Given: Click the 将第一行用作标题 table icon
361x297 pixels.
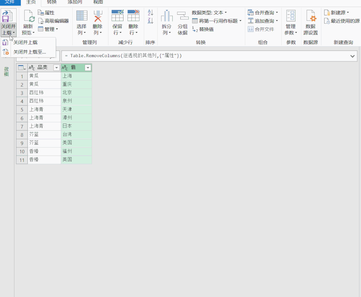Looking at the screenshot, I should click(x=195, y=21).
